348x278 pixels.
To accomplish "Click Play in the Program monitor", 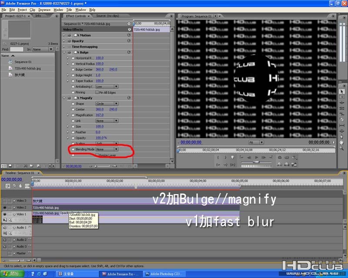I will (256, 157).
